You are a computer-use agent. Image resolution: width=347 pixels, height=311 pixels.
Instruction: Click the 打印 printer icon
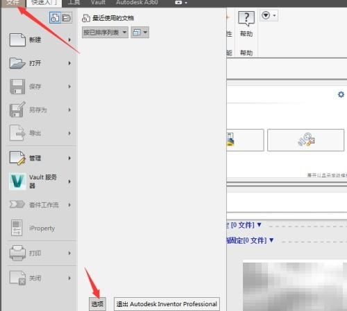click(17, 253)
